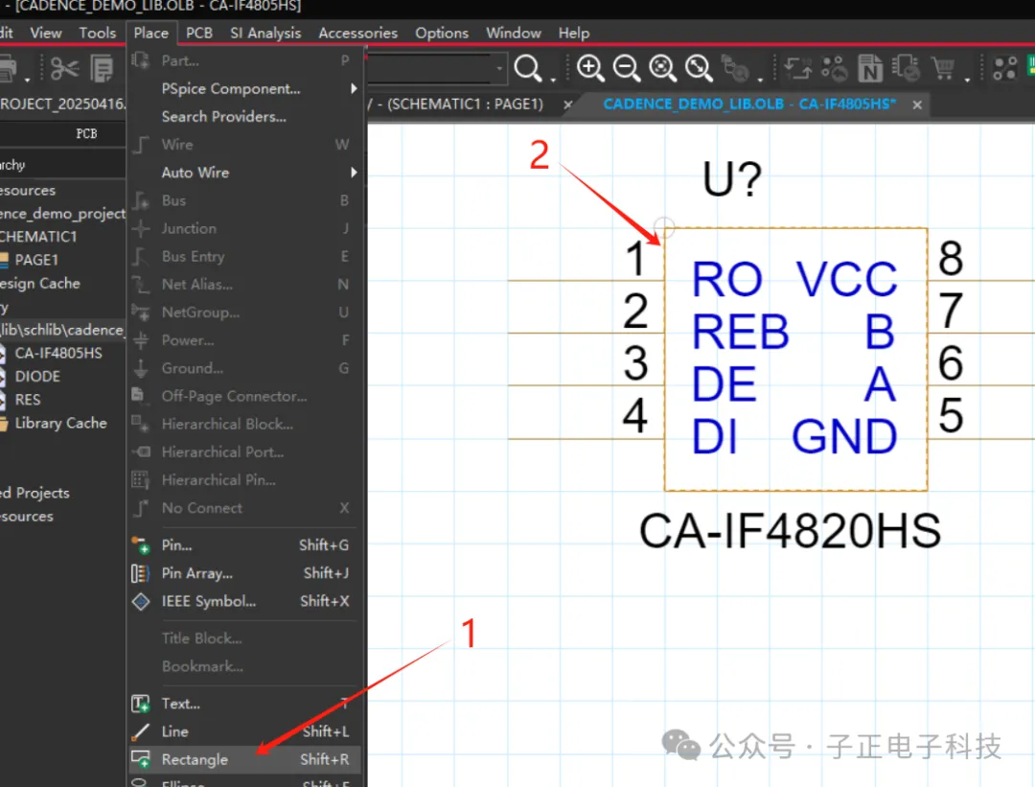Open the toolbar search combo box dropdown

click(x=499, y=68)
